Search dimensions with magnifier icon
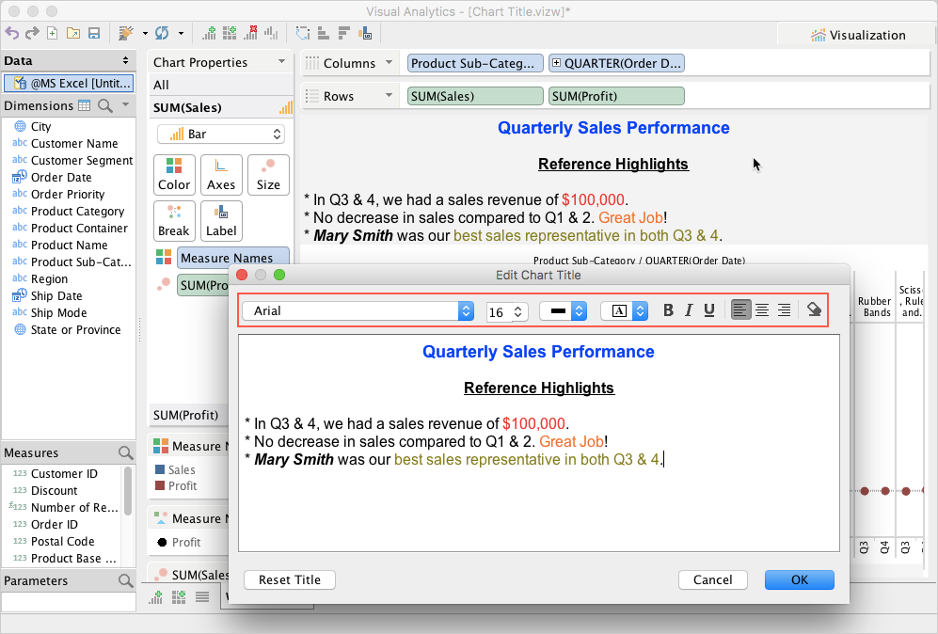The height and width of the screenshot is (634, 938). tap(105, 106)
